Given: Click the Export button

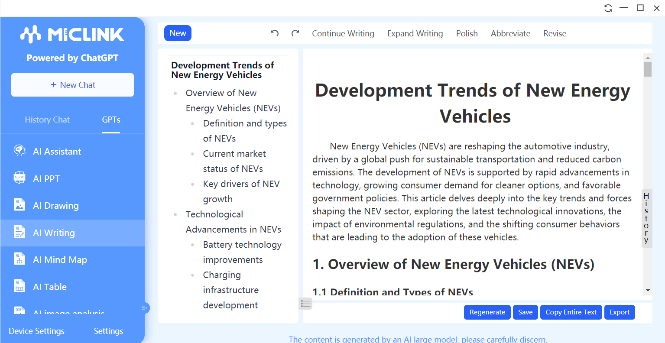Looking at the screenshot, I should pos(620,312).
